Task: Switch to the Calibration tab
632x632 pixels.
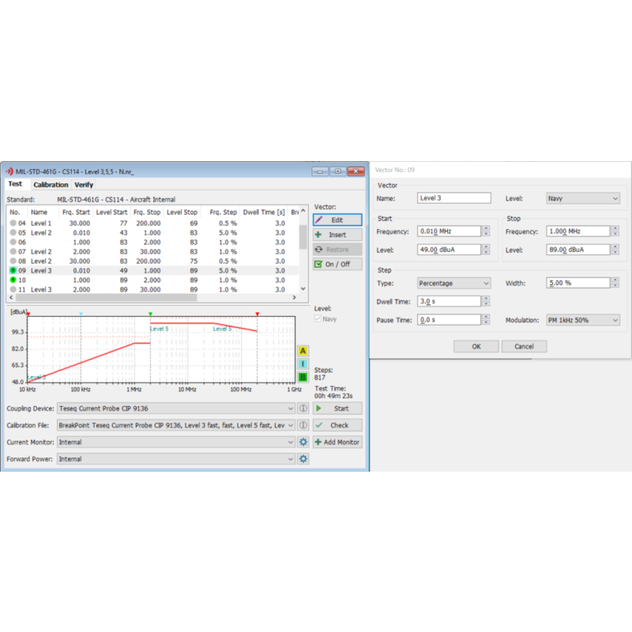Action: pyautogui.click(x=51, y=184)
